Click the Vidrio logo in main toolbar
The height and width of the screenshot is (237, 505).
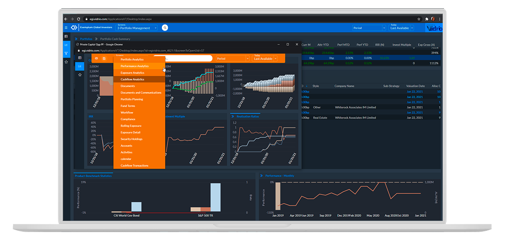433,28
